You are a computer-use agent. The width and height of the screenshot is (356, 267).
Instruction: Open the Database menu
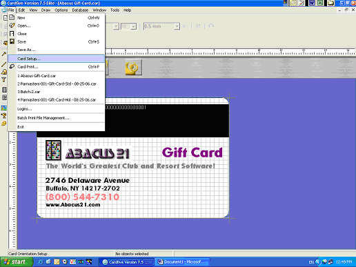pos(80,10)
